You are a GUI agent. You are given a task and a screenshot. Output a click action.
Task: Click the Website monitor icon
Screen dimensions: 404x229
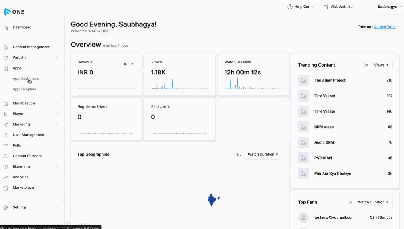point(6,58)
